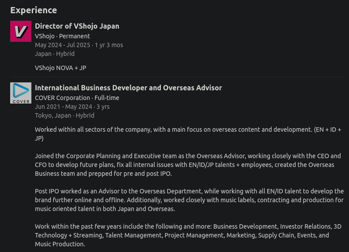349x252 pixels.
Task: Click the Japan · Hybrid location line
Action: (x=55, y=54)
